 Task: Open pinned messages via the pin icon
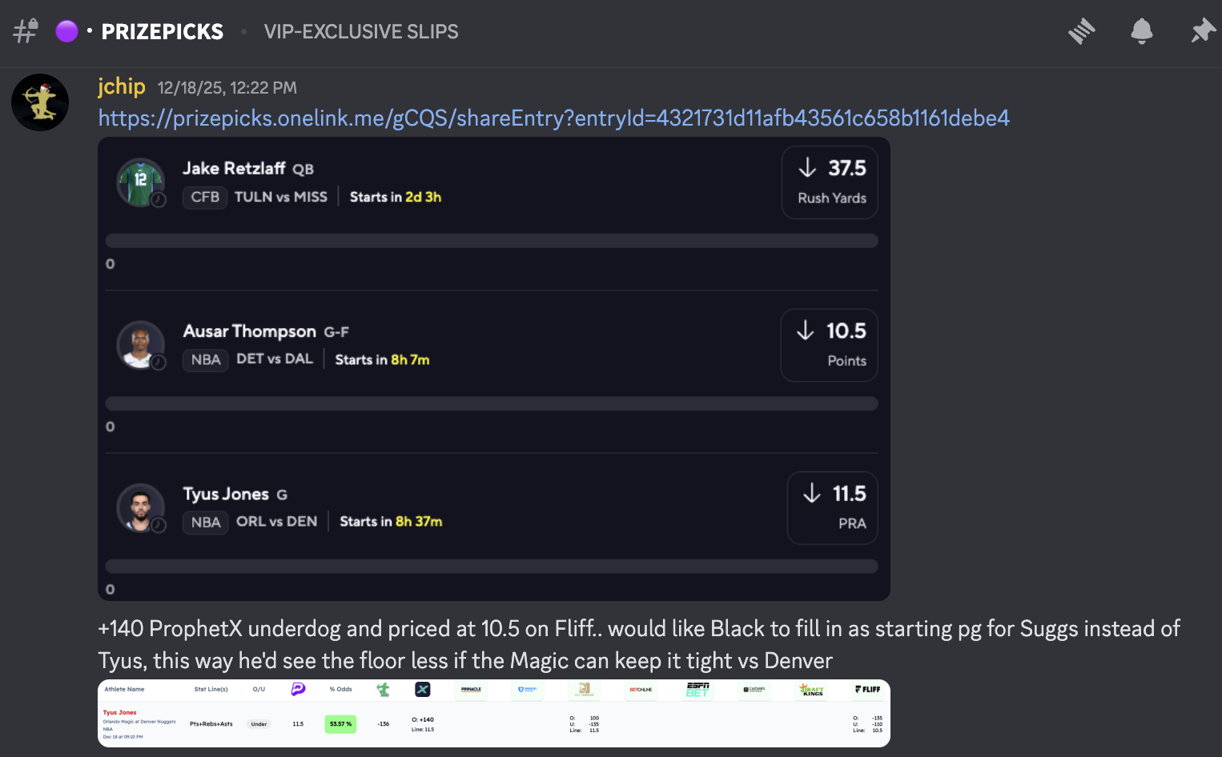[x=1202, y=32]
